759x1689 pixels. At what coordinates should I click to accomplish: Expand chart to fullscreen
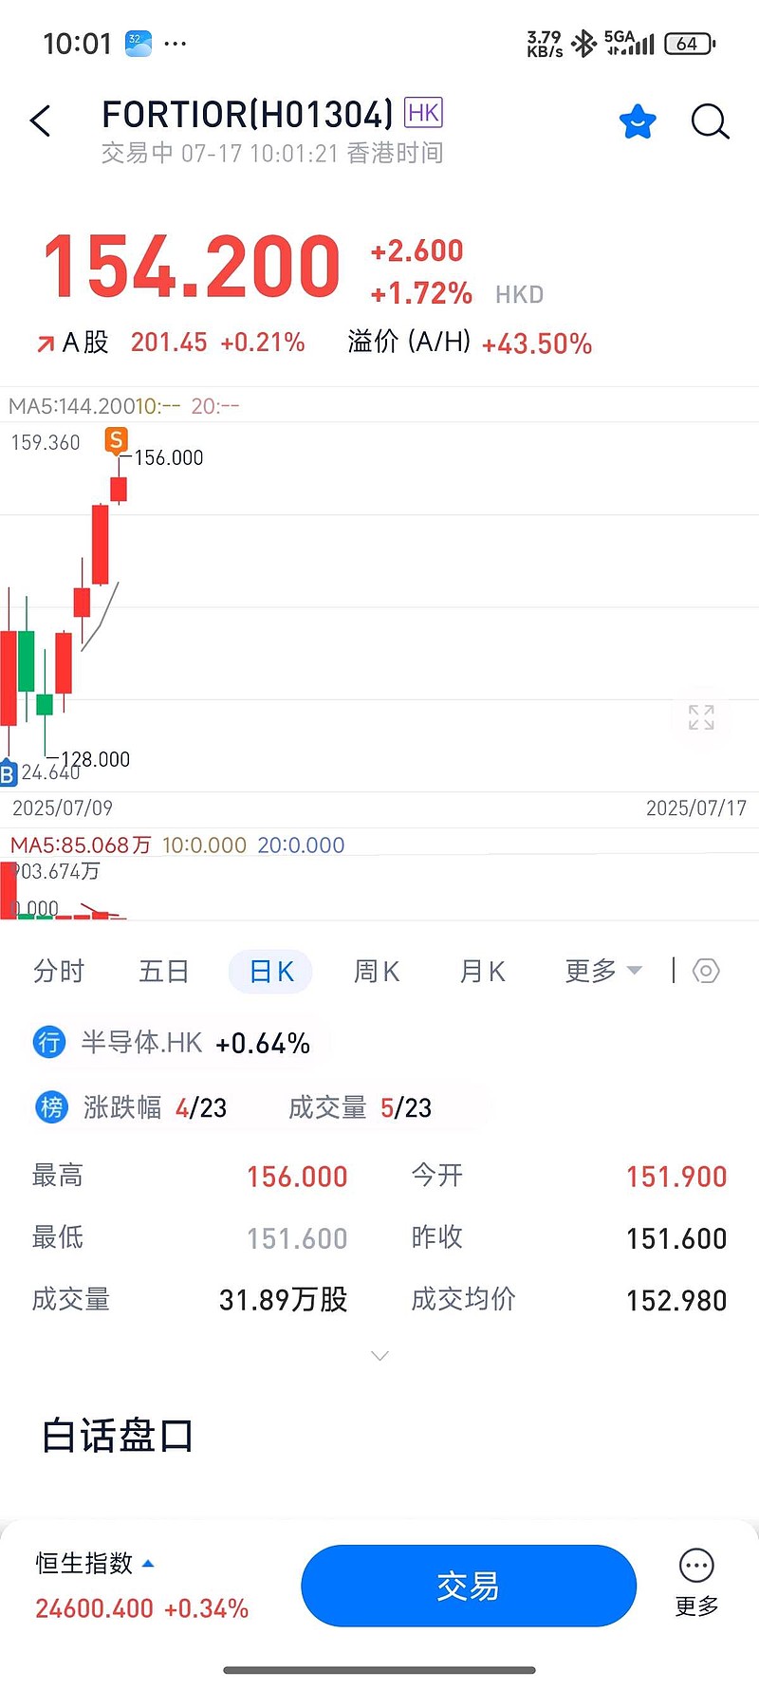tap(701, 717)
